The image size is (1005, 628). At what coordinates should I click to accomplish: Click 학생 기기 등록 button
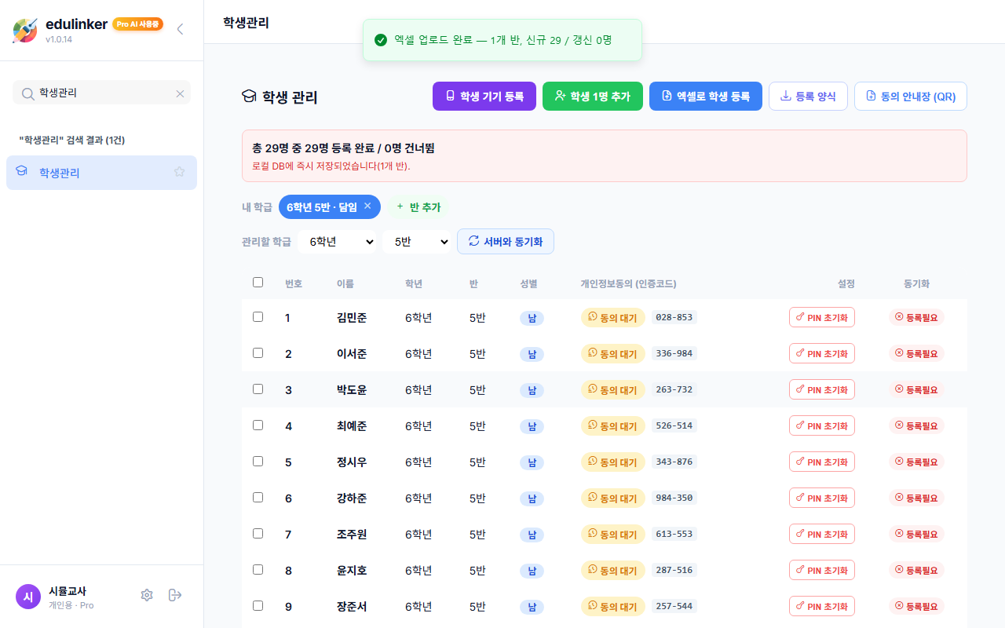point(484,96)
